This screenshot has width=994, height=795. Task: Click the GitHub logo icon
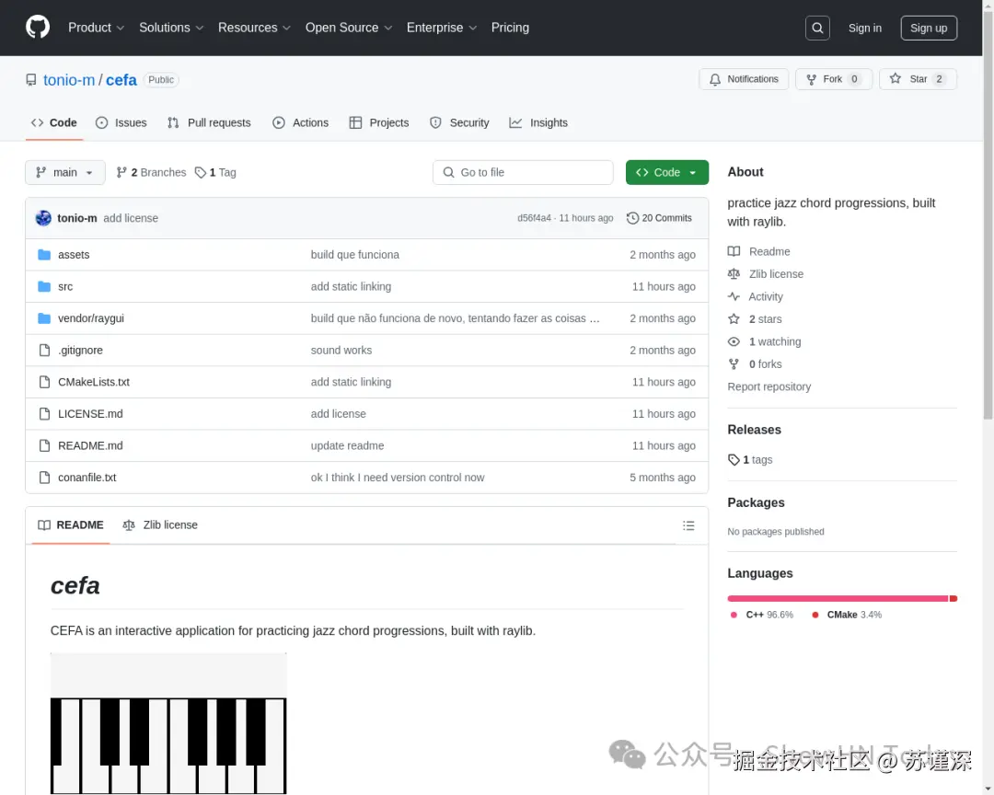tap(38, 28)
